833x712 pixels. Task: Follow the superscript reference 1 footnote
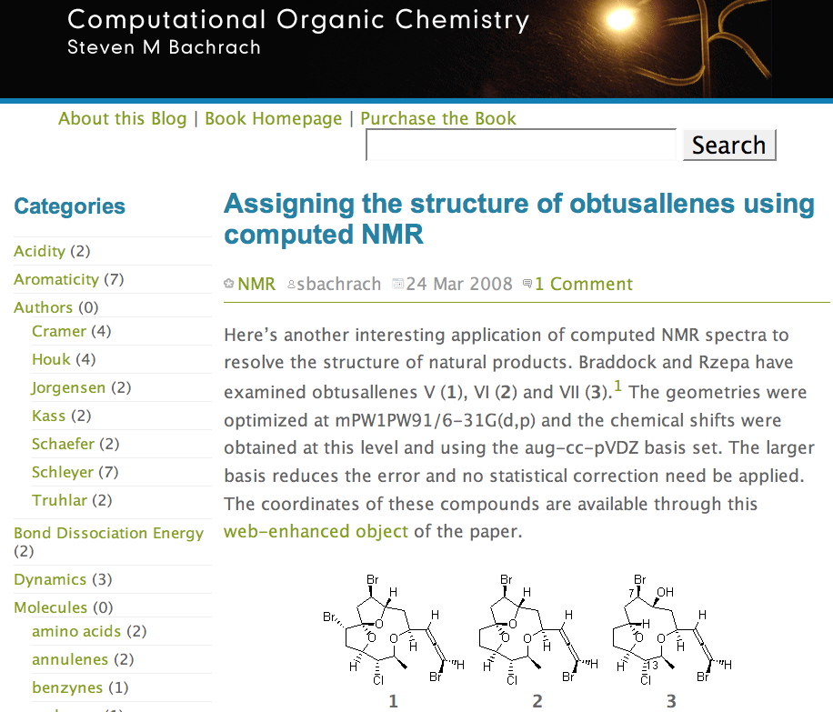[618, 388]
